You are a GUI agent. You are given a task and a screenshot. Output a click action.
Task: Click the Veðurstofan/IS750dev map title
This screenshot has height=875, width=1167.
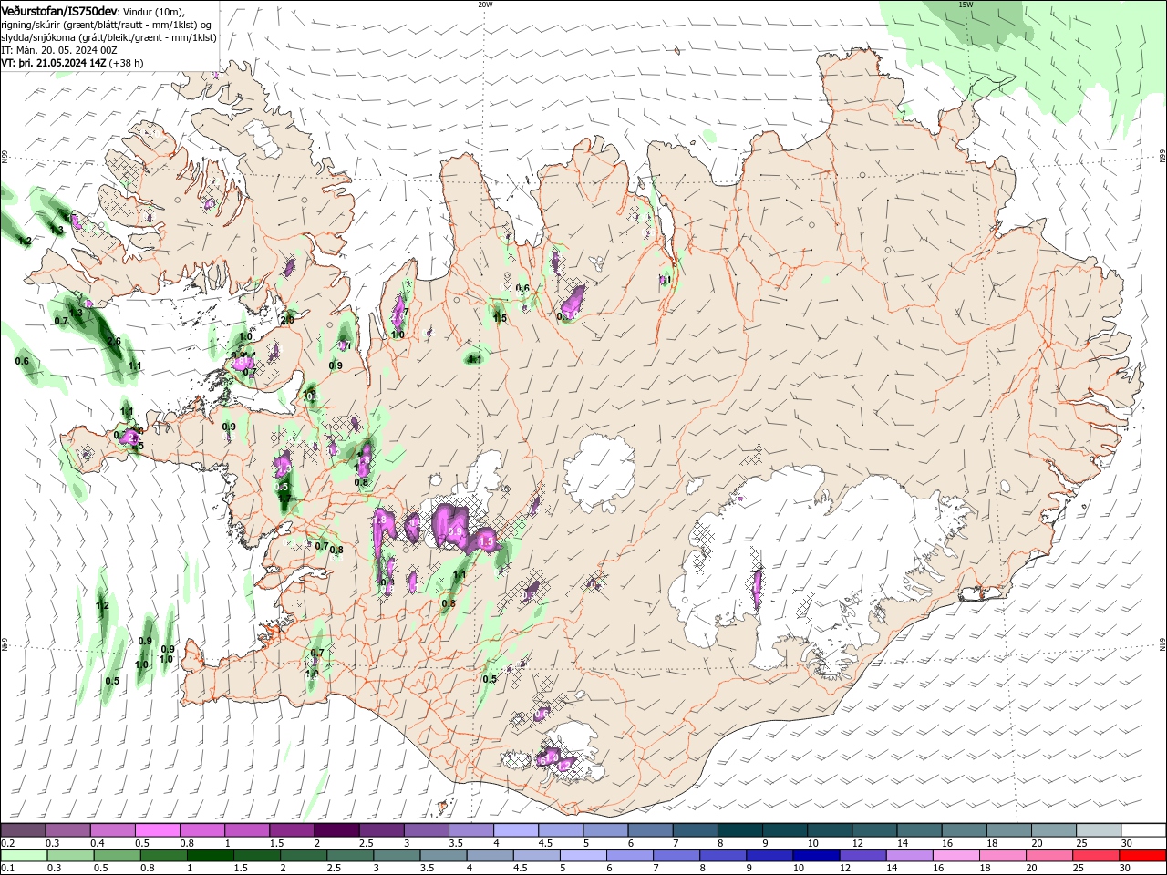(x=59, y=11)
